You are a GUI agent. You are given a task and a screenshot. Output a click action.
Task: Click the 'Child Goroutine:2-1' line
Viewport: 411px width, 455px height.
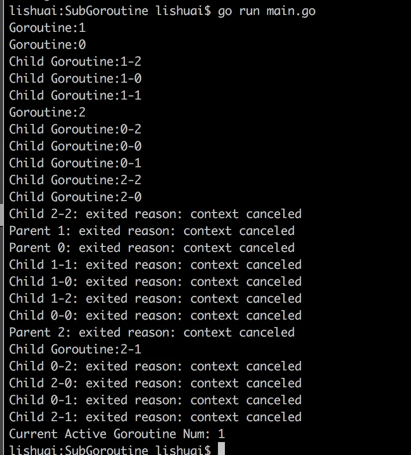(x=75, y=349)
